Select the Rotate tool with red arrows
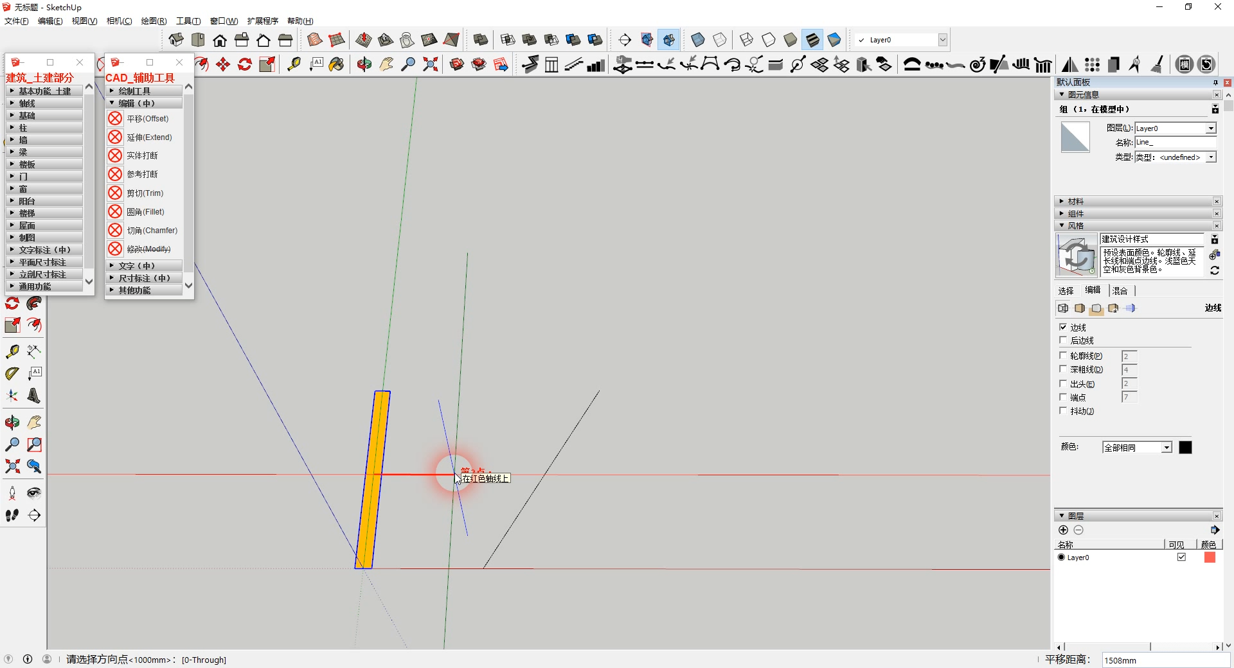Image resolution: width=1234 pixels, height=668 pixels. point(245,64)
